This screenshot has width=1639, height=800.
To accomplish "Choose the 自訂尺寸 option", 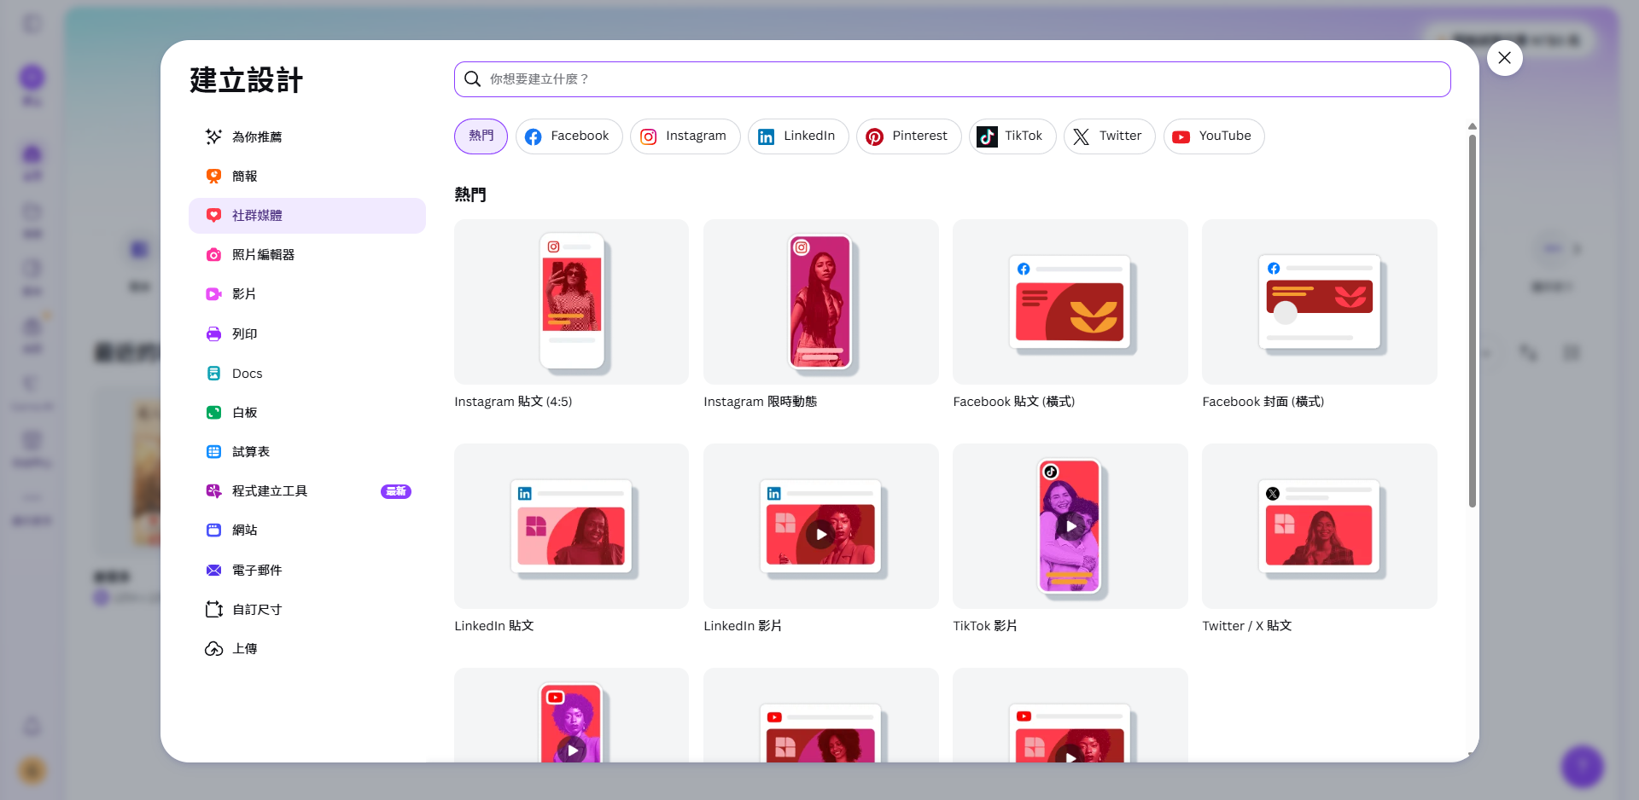I will click(x=307, y=609).
